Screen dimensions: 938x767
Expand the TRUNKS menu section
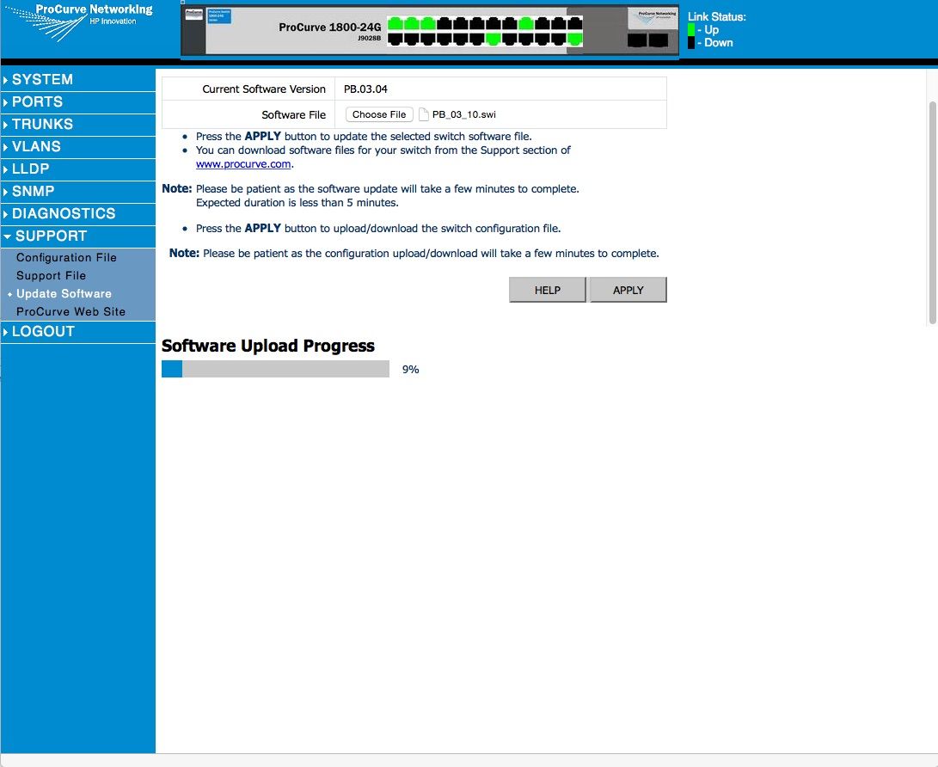(x=77, y=124)
